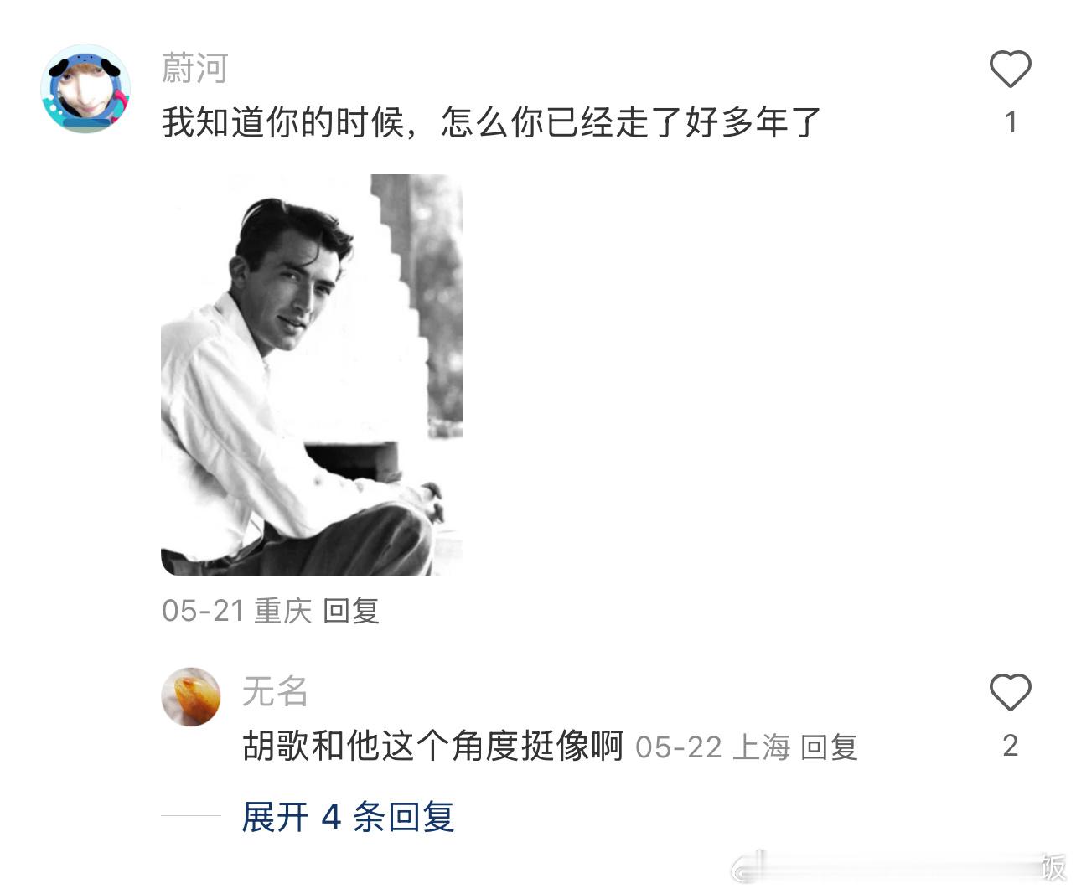Click the Weibo watermark at the bottom right

coord(901,867)
